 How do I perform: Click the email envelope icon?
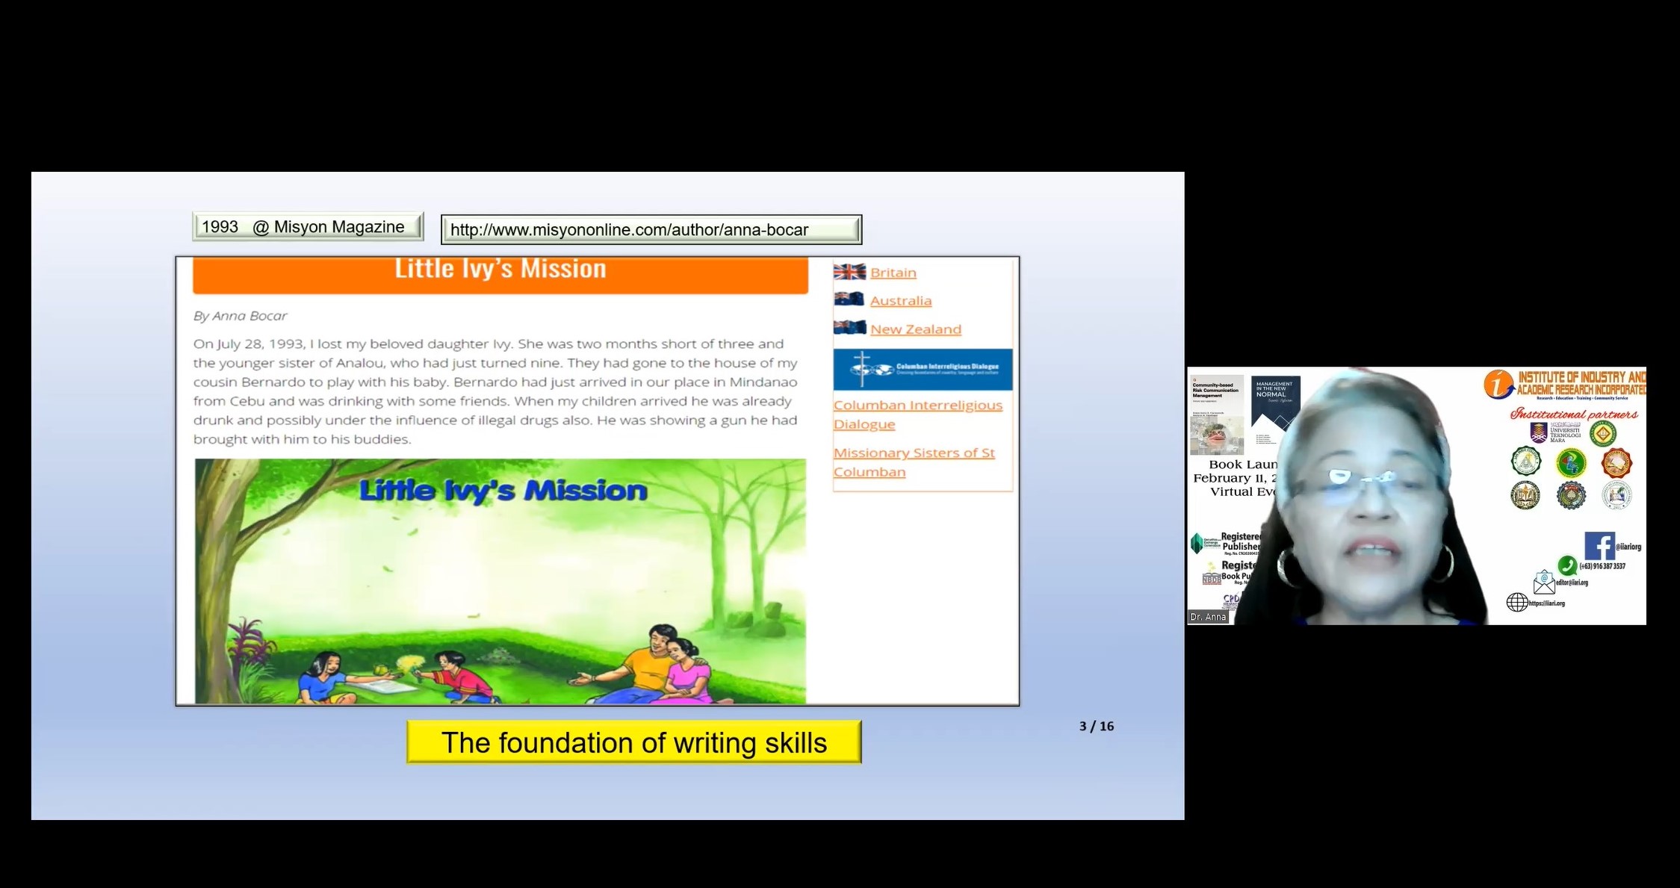pyautogui.click(x=1543, y=582)
